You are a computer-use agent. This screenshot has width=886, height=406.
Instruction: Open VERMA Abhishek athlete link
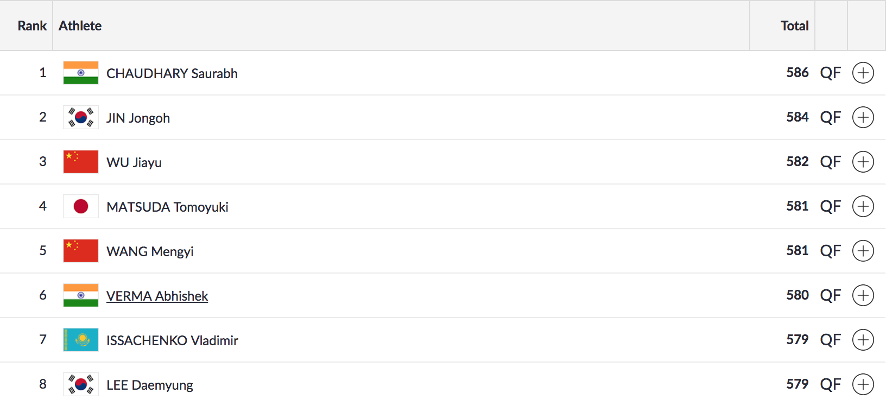[x=157, y=296]
